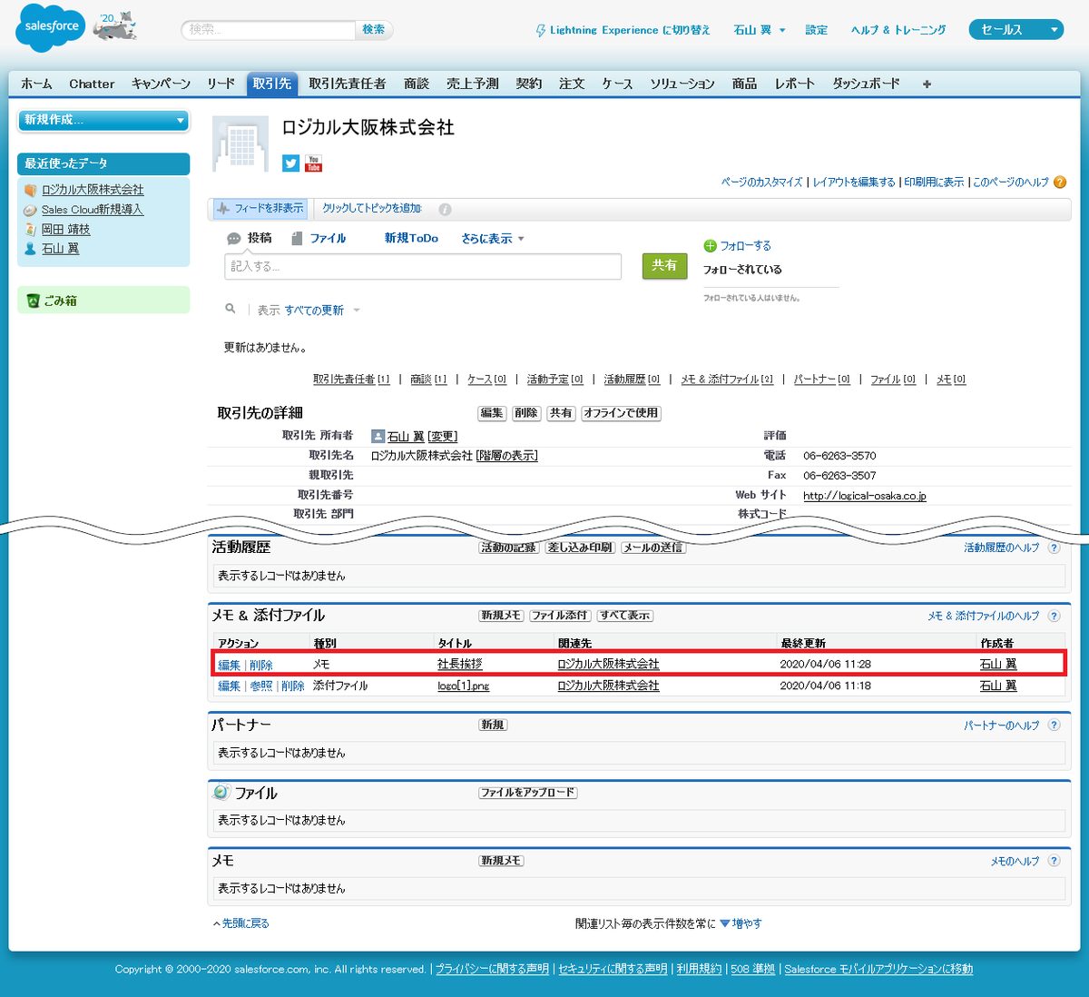The width and height of the screenshot is (1089, 997).
Task: Open the すべての更新 filter dropdown
Action: [x=322, y=311]
